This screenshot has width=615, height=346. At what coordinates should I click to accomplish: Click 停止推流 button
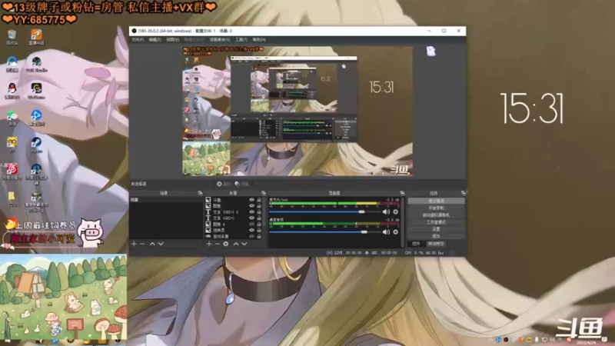[436, 201]
